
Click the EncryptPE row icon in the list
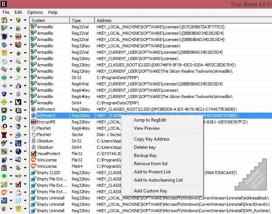(33, 122)
